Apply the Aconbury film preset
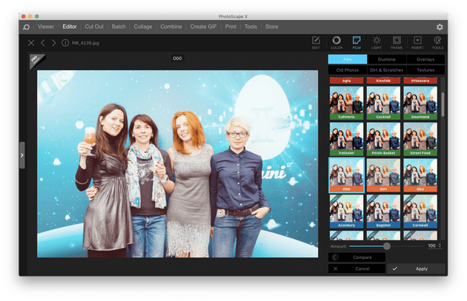Image resolution: width=467 pixels, height=301 pixels. point(346,212)
